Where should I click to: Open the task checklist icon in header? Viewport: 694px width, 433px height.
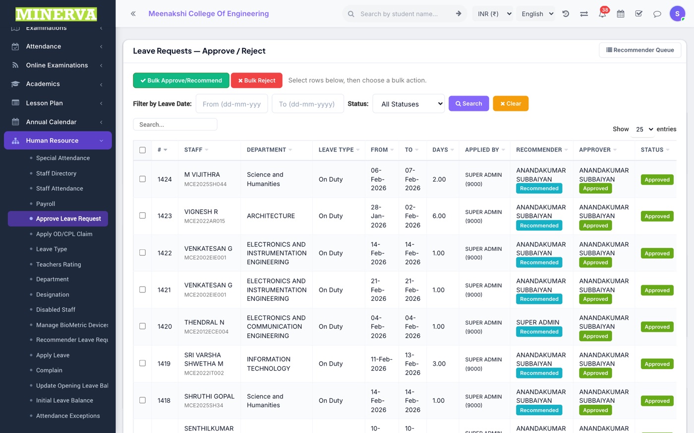tap(639, 14)
